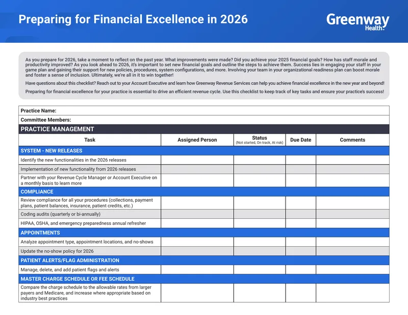Image resolution: width=408 pixels, height=315 pixels.
Task: Click the Status column header
Action: [x=260, y=140]
